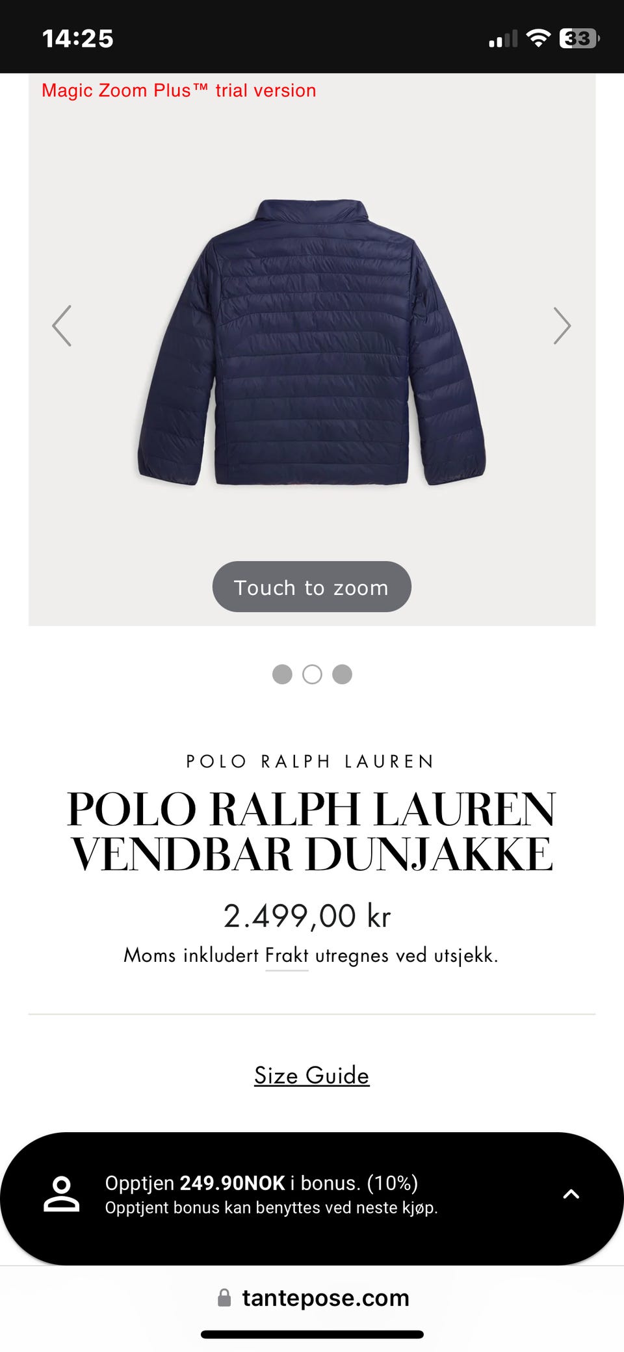
Task: Select the first image carousel dot
Action: tap(282, 674)
